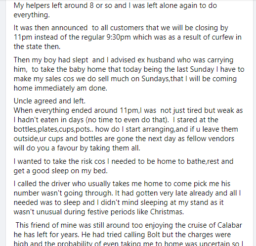Image resolution: width=256 pixels, height=246 pixels.
Task: Click the paragraph starting "I wanted to take the risk"
Action: [124, 166]
